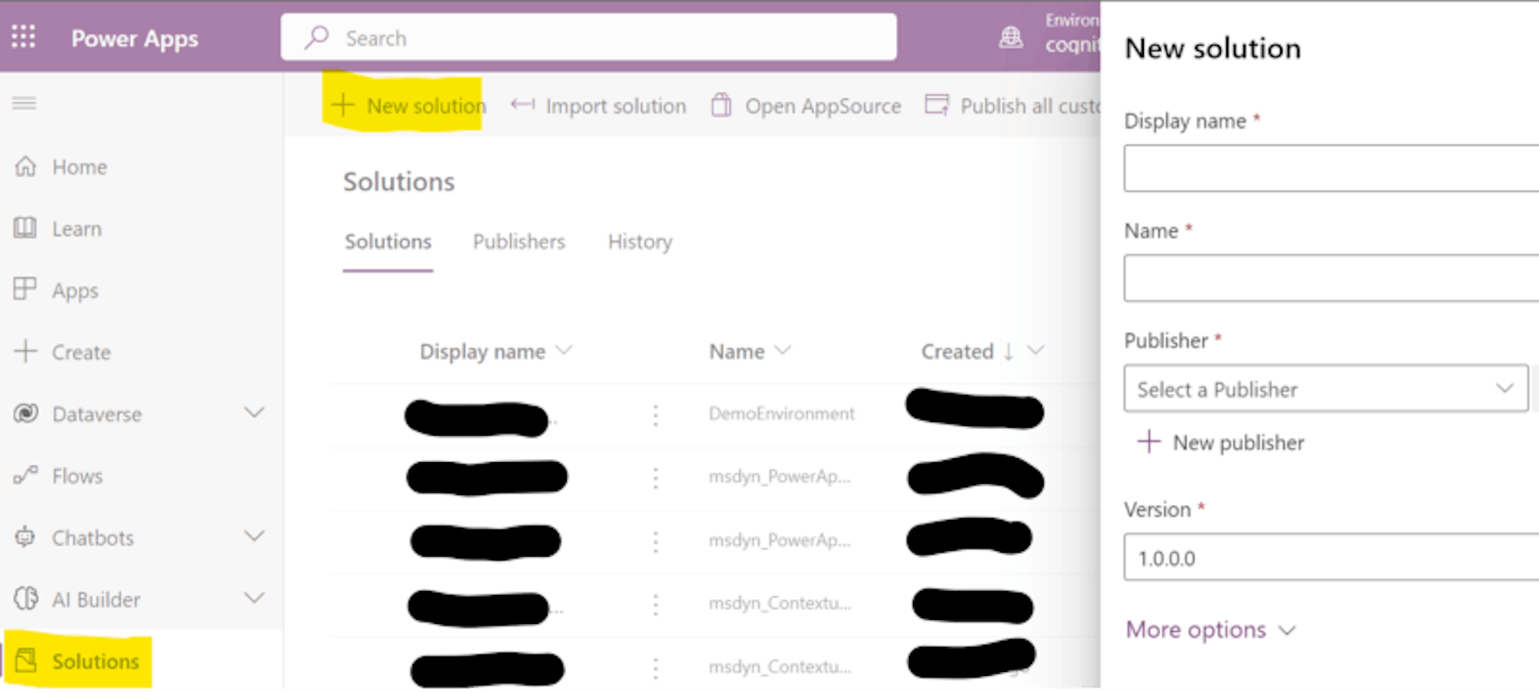Image resolution: width=1539 pixels, height=692 pixels.
Task: Click the Display name input field
Action: click(x=1331, y=168)
